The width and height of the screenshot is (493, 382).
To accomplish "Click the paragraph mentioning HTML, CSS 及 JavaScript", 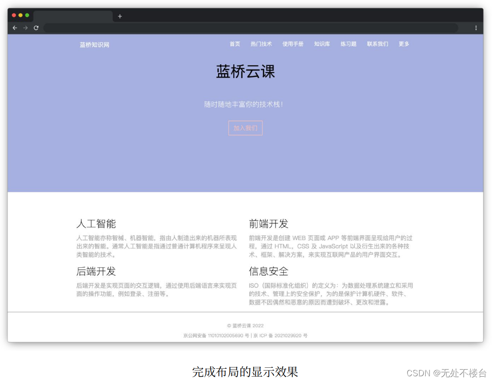I will point(330,246).
